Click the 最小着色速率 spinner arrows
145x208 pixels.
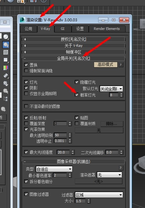70,176
